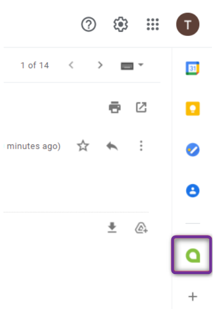Open Google Calendar side panel
The height and width of the screenshot is (309, 213).
[x=192, y=68]
